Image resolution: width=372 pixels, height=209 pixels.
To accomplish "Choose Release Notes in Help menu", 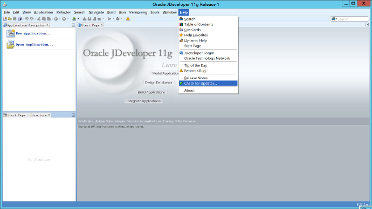I will tap(208, 78).
